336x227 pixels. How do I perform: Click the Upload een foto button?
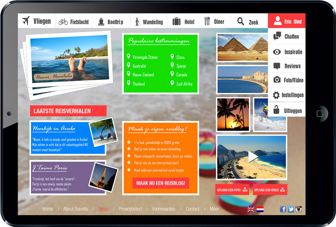coord(232,190)
